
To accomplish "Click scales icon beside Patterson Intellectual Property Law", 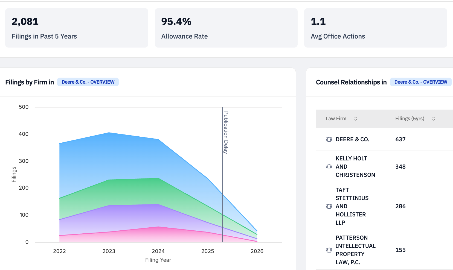I will (x=329, y=250).
